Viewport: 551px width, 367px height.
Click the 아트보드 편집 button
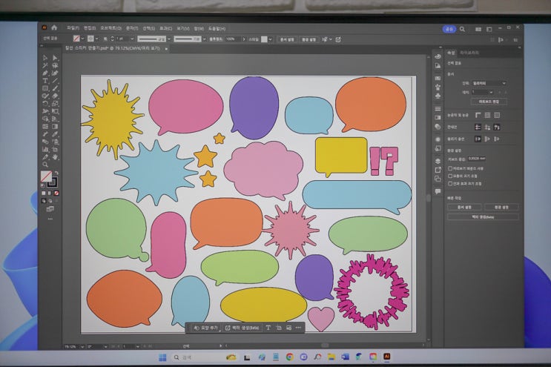pyautogui.click(x=488, y=101)
